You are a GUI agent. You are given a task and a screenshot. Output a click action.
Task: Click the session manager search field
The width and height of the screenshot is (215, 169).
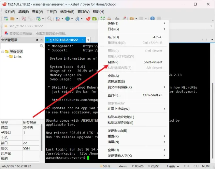click(x=20, y=46)
